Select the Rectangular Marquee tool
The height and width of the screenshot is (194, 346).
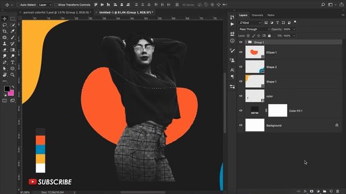point(12,19)
